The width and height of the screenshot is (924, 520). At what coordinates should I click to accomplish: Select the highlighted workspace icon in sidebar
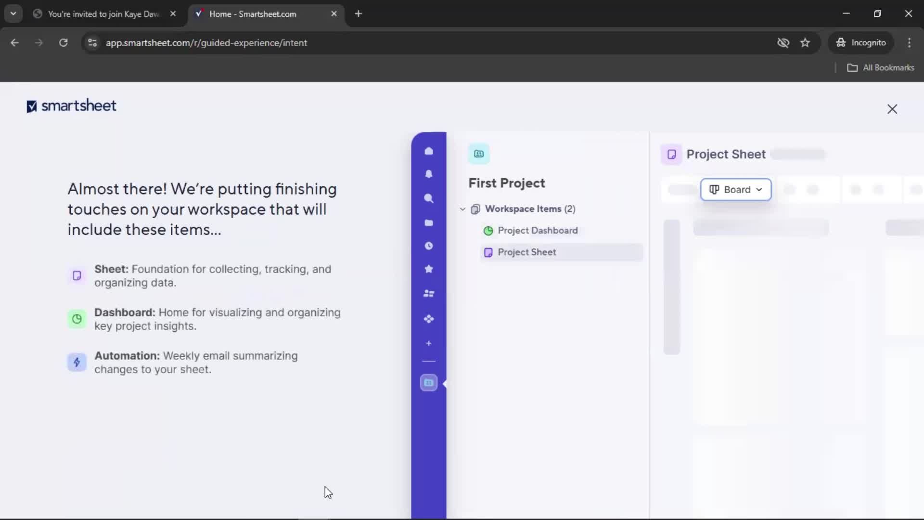(428, 383)
